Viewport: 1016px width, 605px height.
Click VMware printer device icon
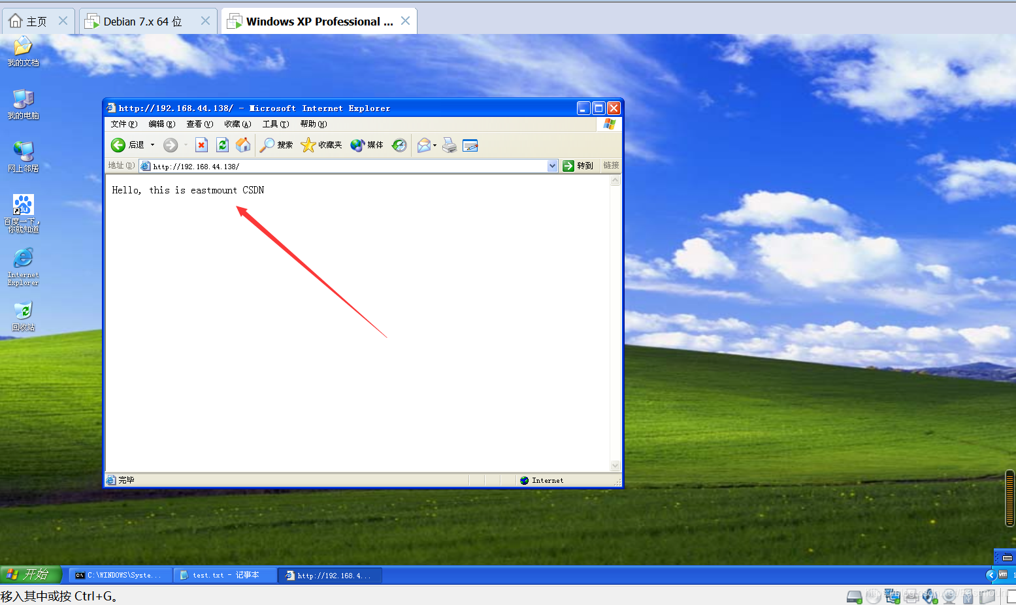tap(911, 596)
